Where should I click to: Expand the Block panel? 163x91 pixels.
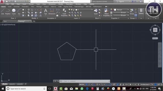(x=98, y=18)
